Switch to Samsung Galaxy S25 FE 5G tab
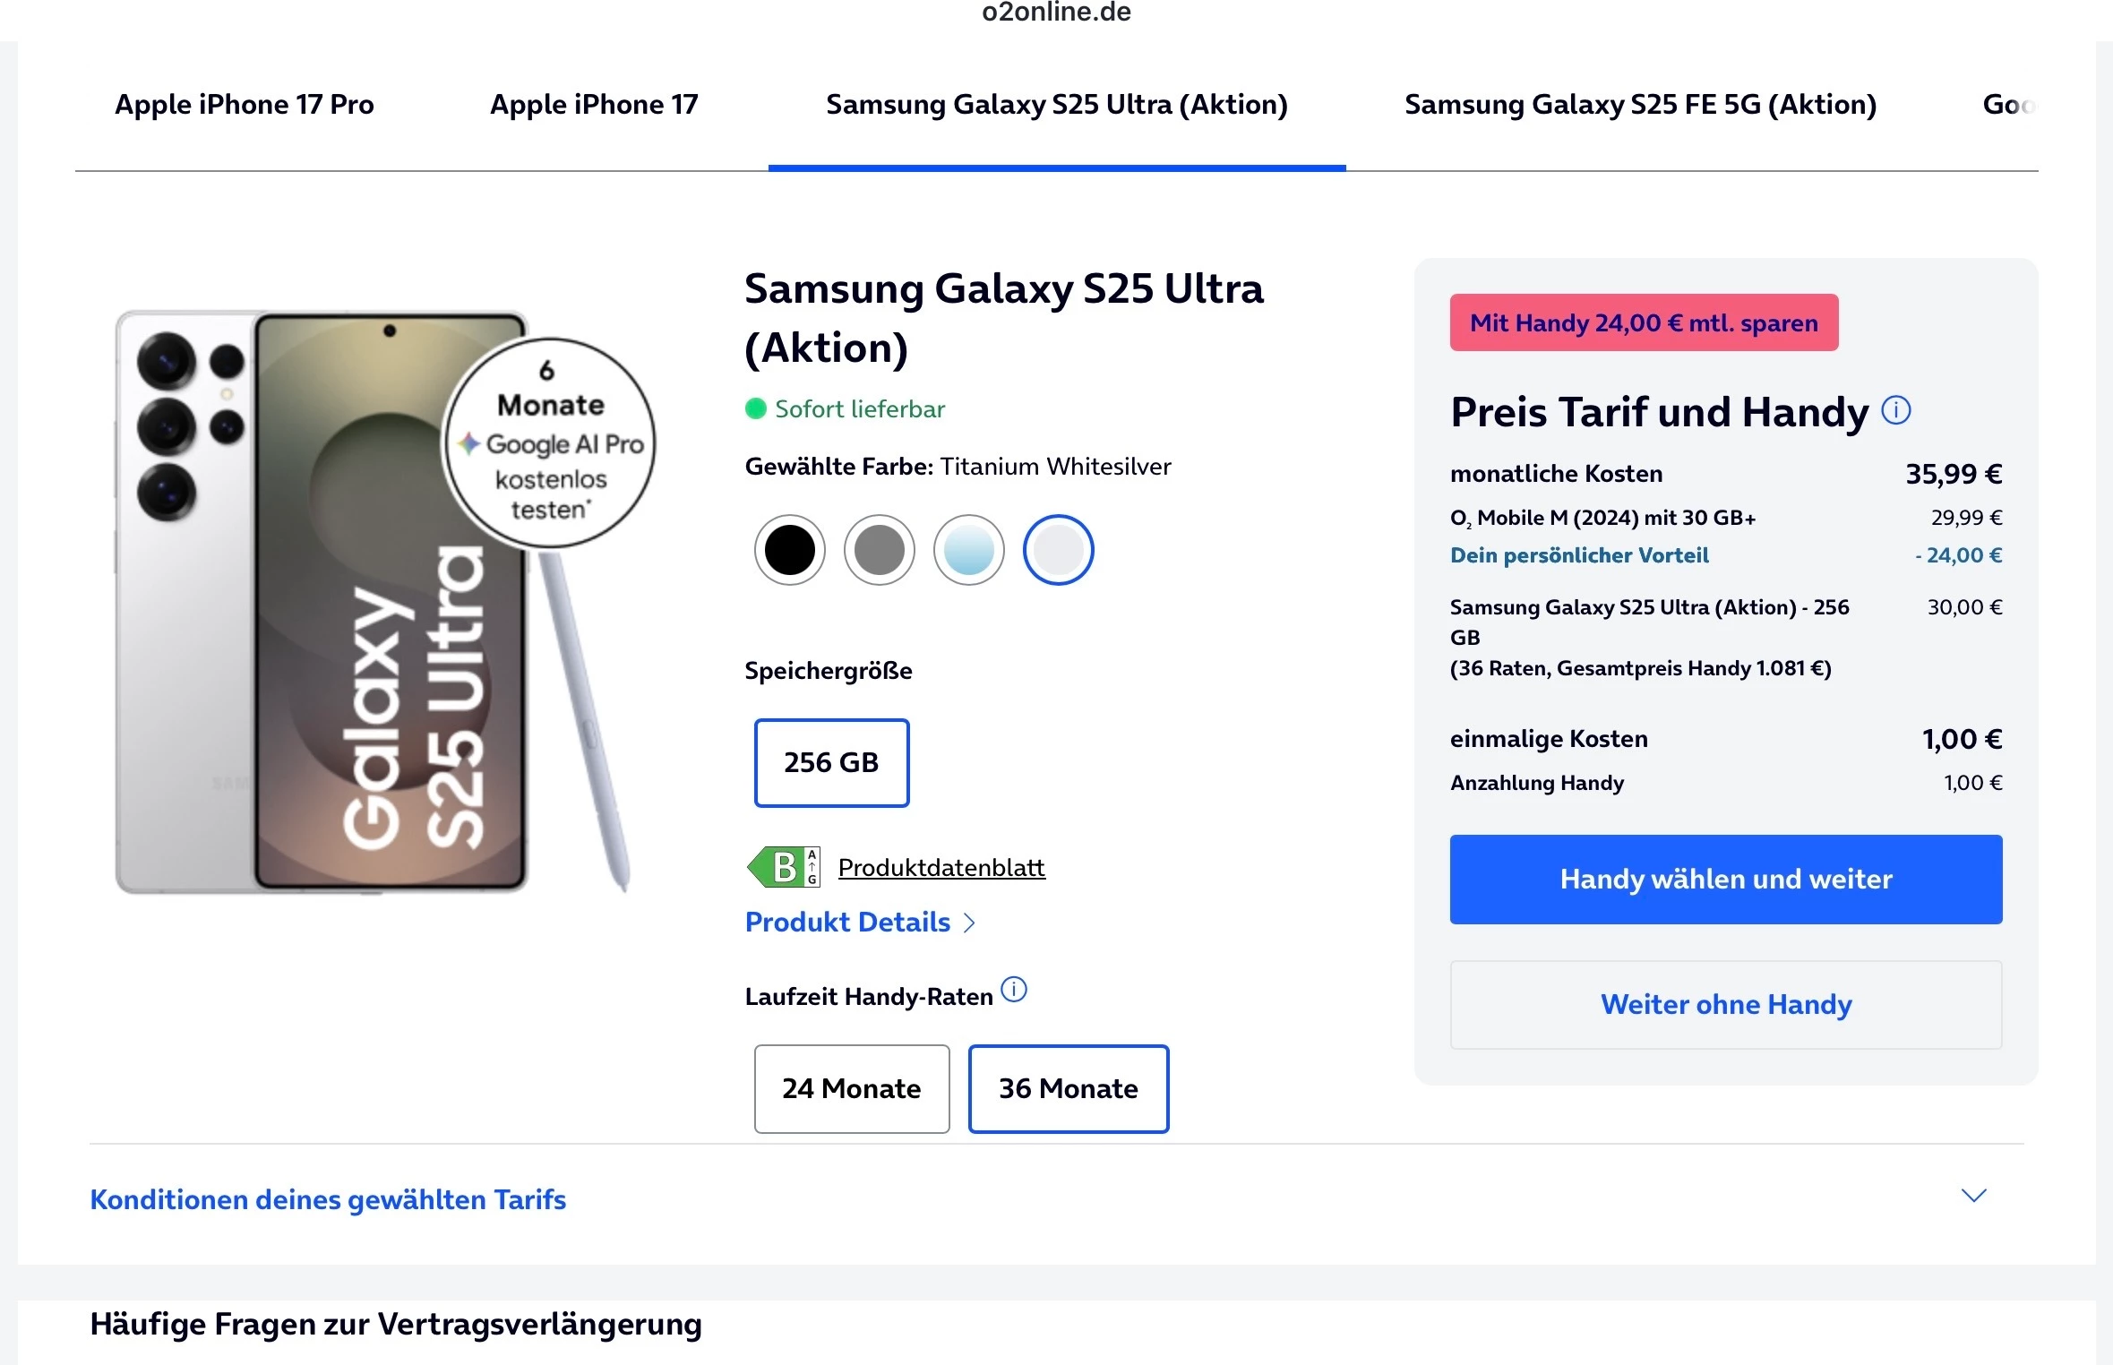The image size is (2113, 1365). [x=1640, y=105]
